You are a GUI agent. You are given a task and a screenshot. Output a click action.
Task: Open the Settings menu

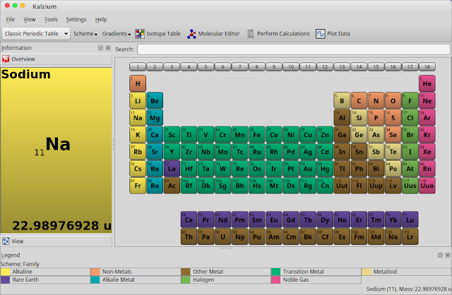point(76,19)
